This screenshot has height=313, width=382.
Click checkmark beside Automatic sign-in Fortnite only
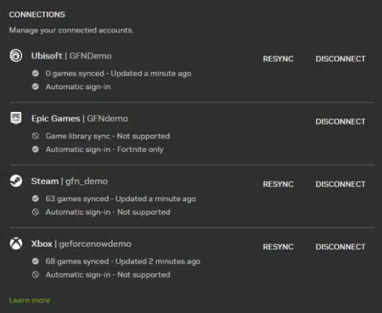point(35,149)
